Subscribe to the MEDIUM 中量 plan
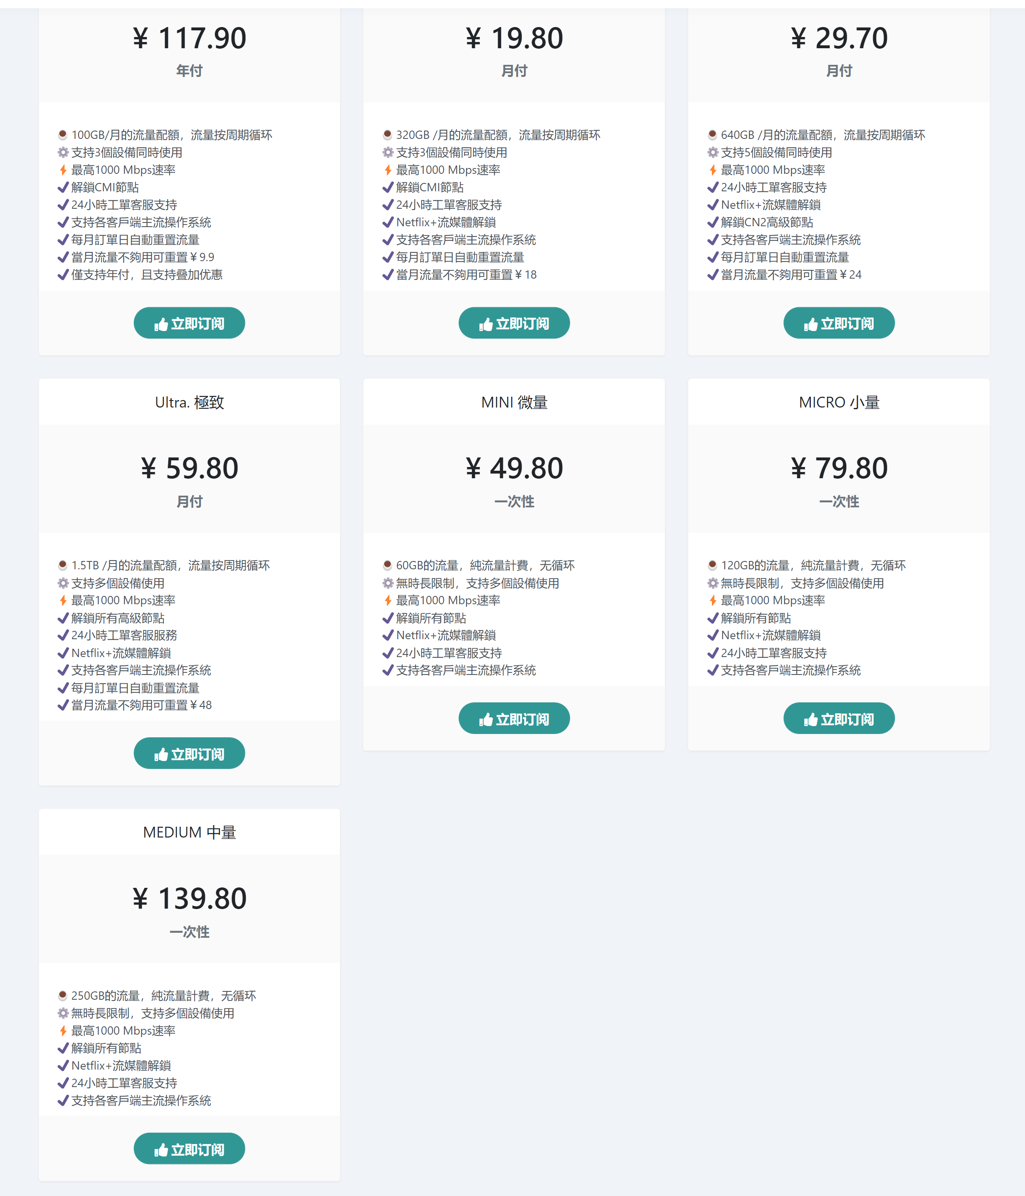This screenshot has width=1025, height=1196. 189,1149
